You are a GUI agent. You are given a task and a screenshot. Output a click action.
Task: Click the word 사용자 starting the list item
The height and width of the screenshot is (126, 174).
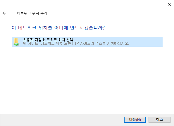[28, 40]
